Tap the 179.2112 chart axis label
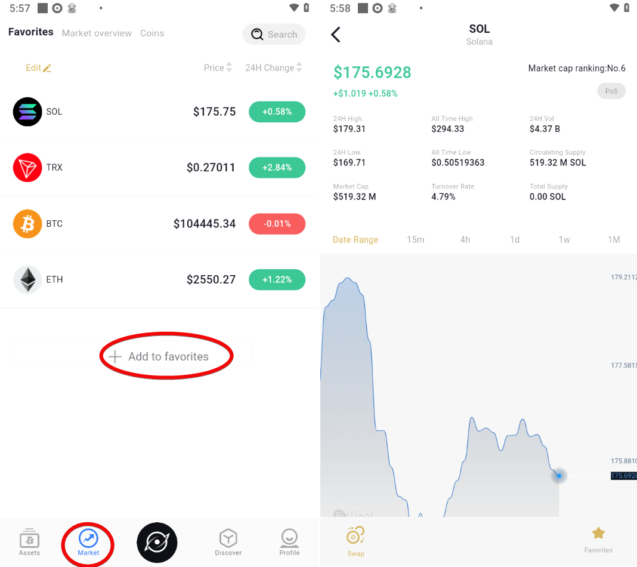The image size is (637, 567). [x=624, y=277]
